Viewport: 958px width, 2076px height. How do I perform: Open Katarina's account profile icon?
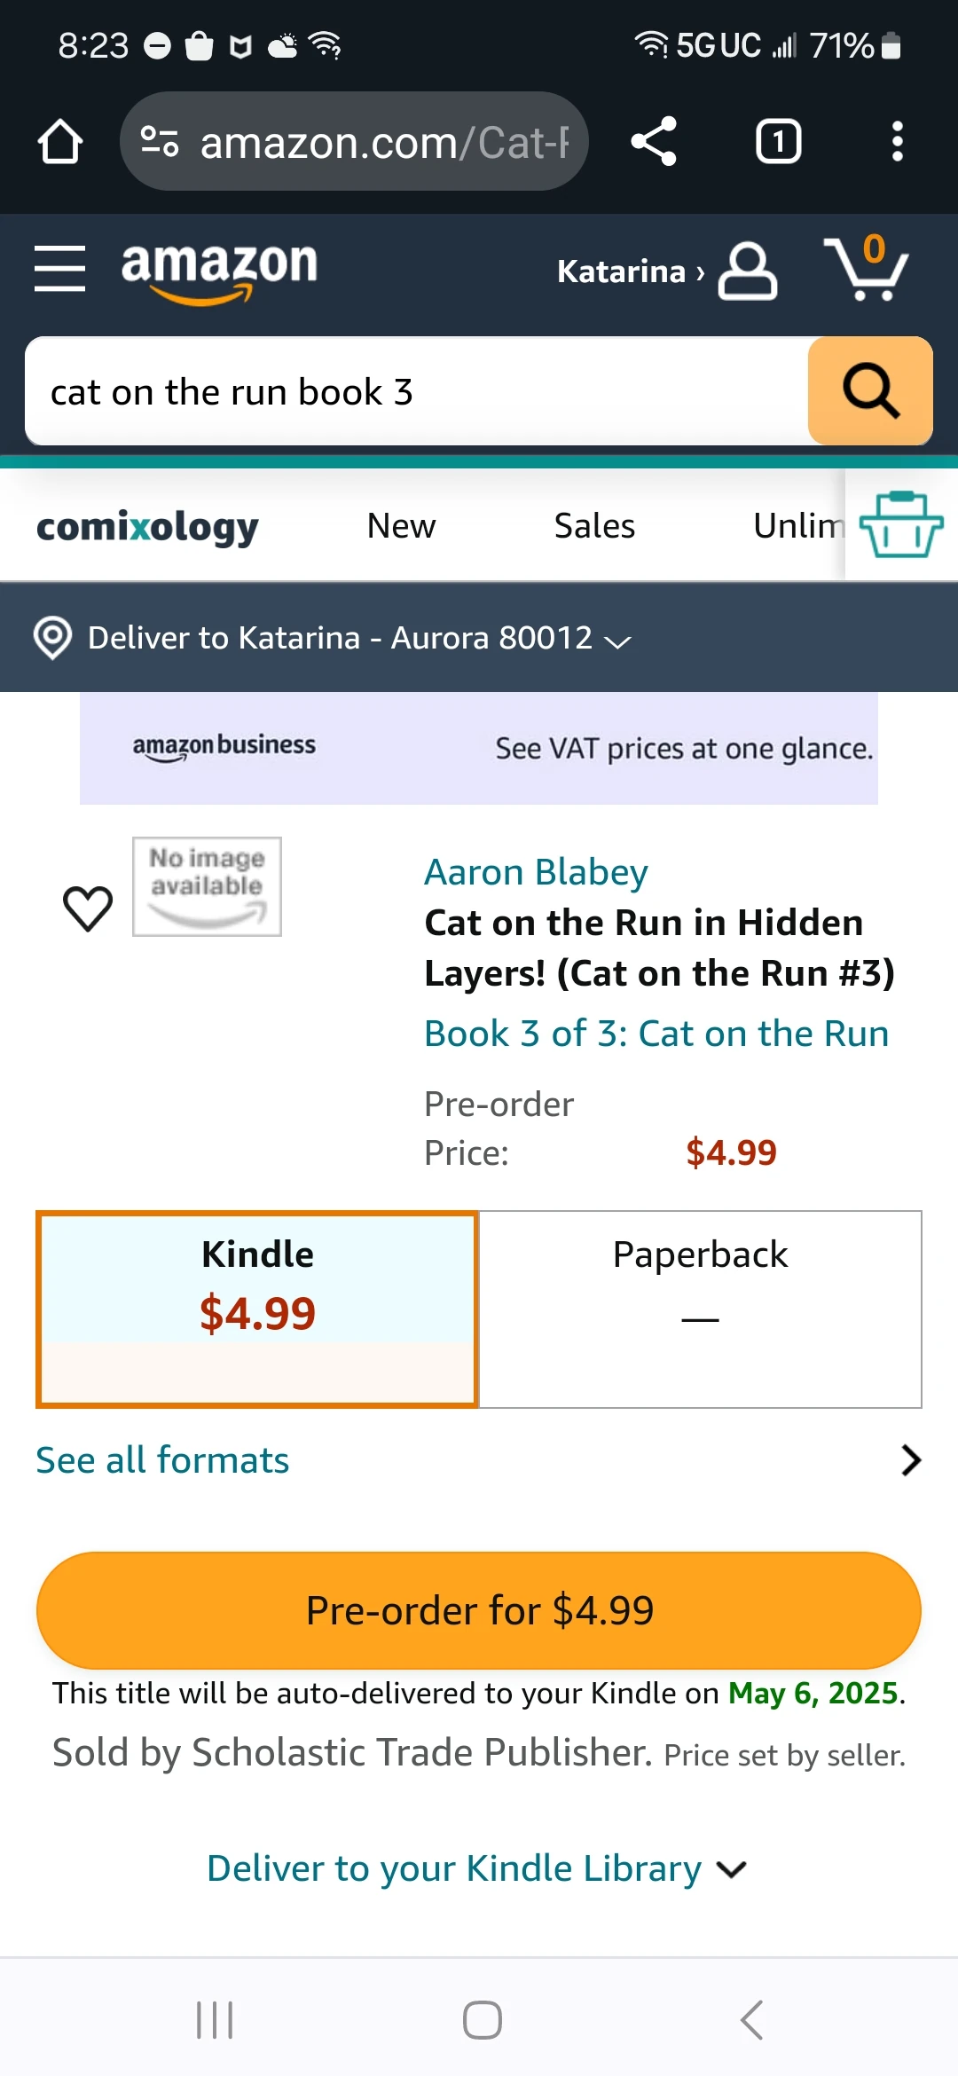(745, 271)
